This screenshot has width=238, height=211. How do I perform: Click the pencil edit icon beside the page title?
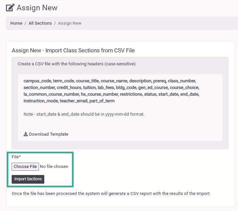pyautogui.click(x=10, y=8)
